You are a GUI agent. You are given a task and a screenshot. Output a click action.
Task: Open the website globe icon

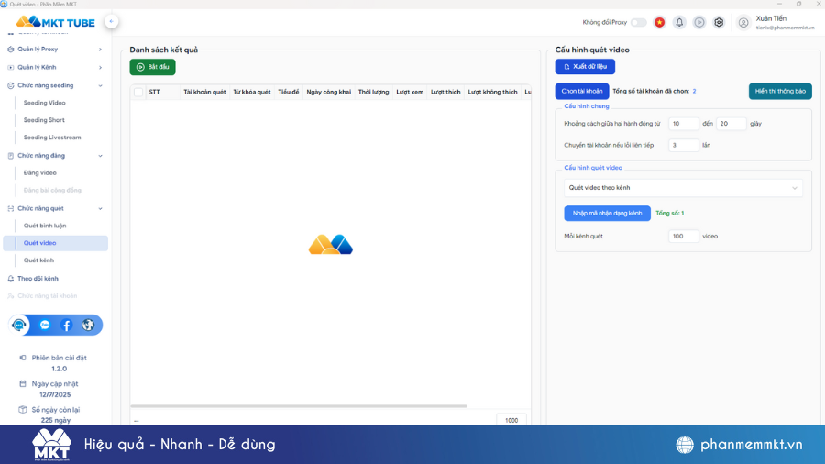click(x=88, y=325)
